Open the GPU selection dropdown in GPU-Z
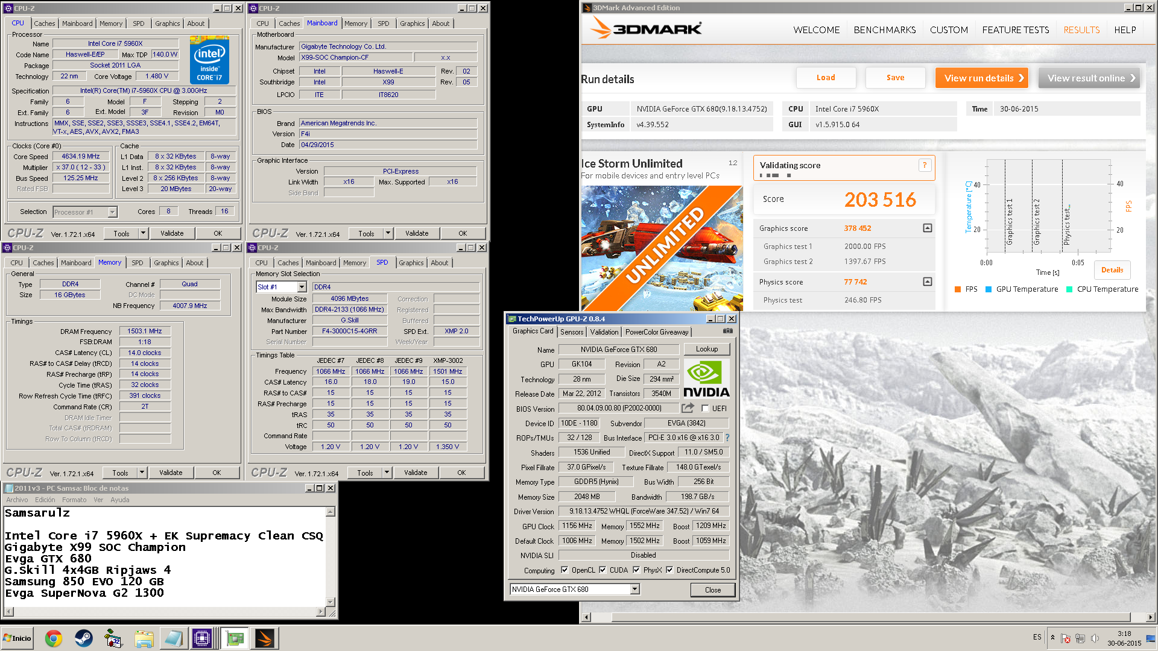The height and width of the screenshot is (651, 1158). click(x=634, y=590)
